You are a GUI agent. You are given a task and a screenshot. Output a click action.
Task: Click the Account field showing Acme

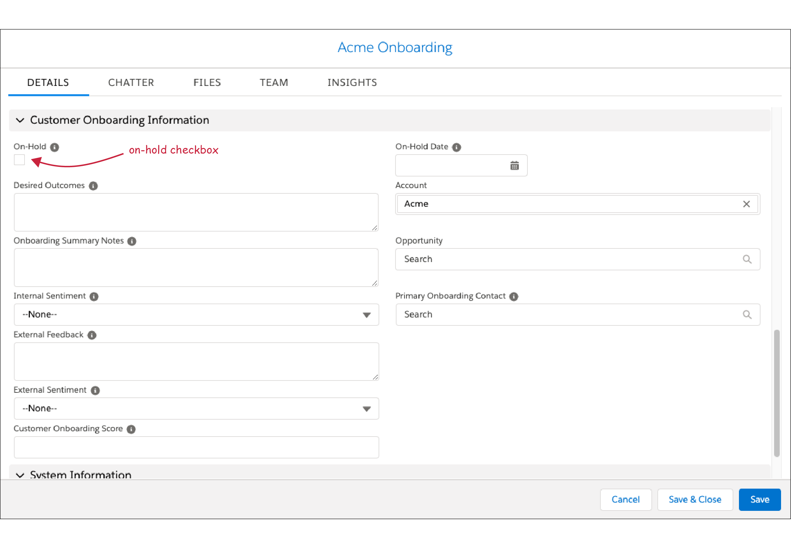tap(578, 204)
